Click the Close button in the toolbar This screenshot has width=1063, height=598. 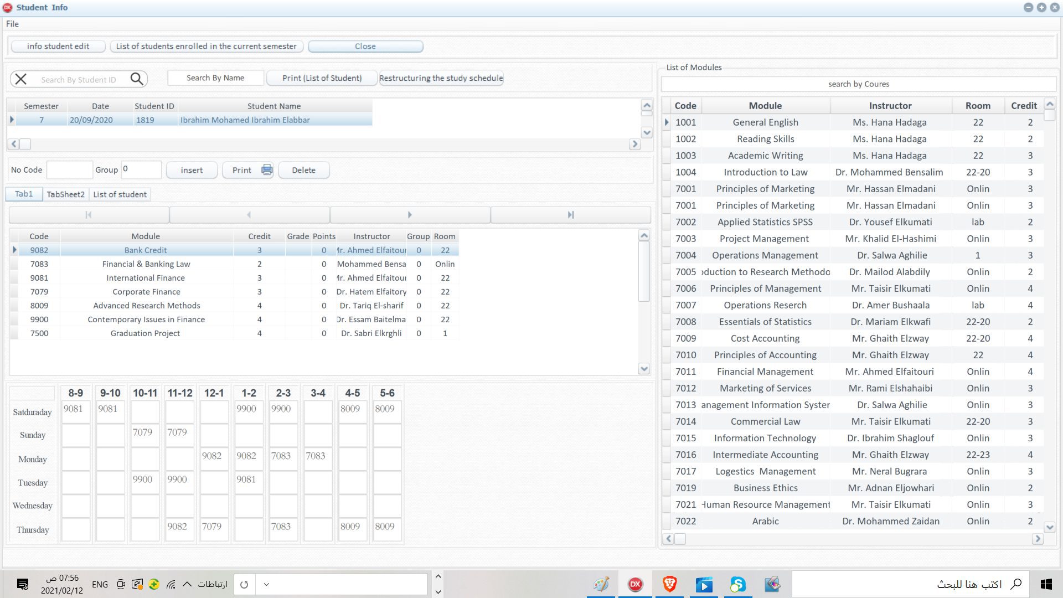coord(365,46)
